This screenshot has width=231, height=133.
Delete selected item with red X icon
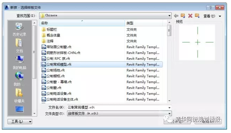[190, 16]
